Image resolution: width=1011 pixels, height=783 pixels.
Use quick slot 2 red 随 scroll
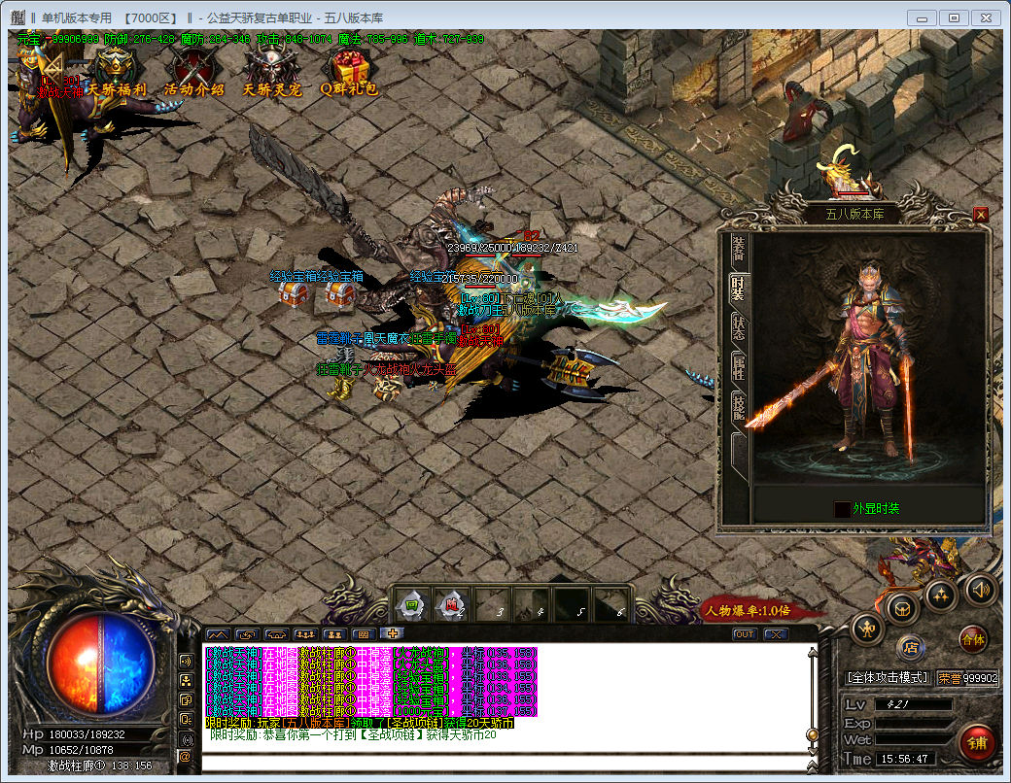tap(452, 604)
